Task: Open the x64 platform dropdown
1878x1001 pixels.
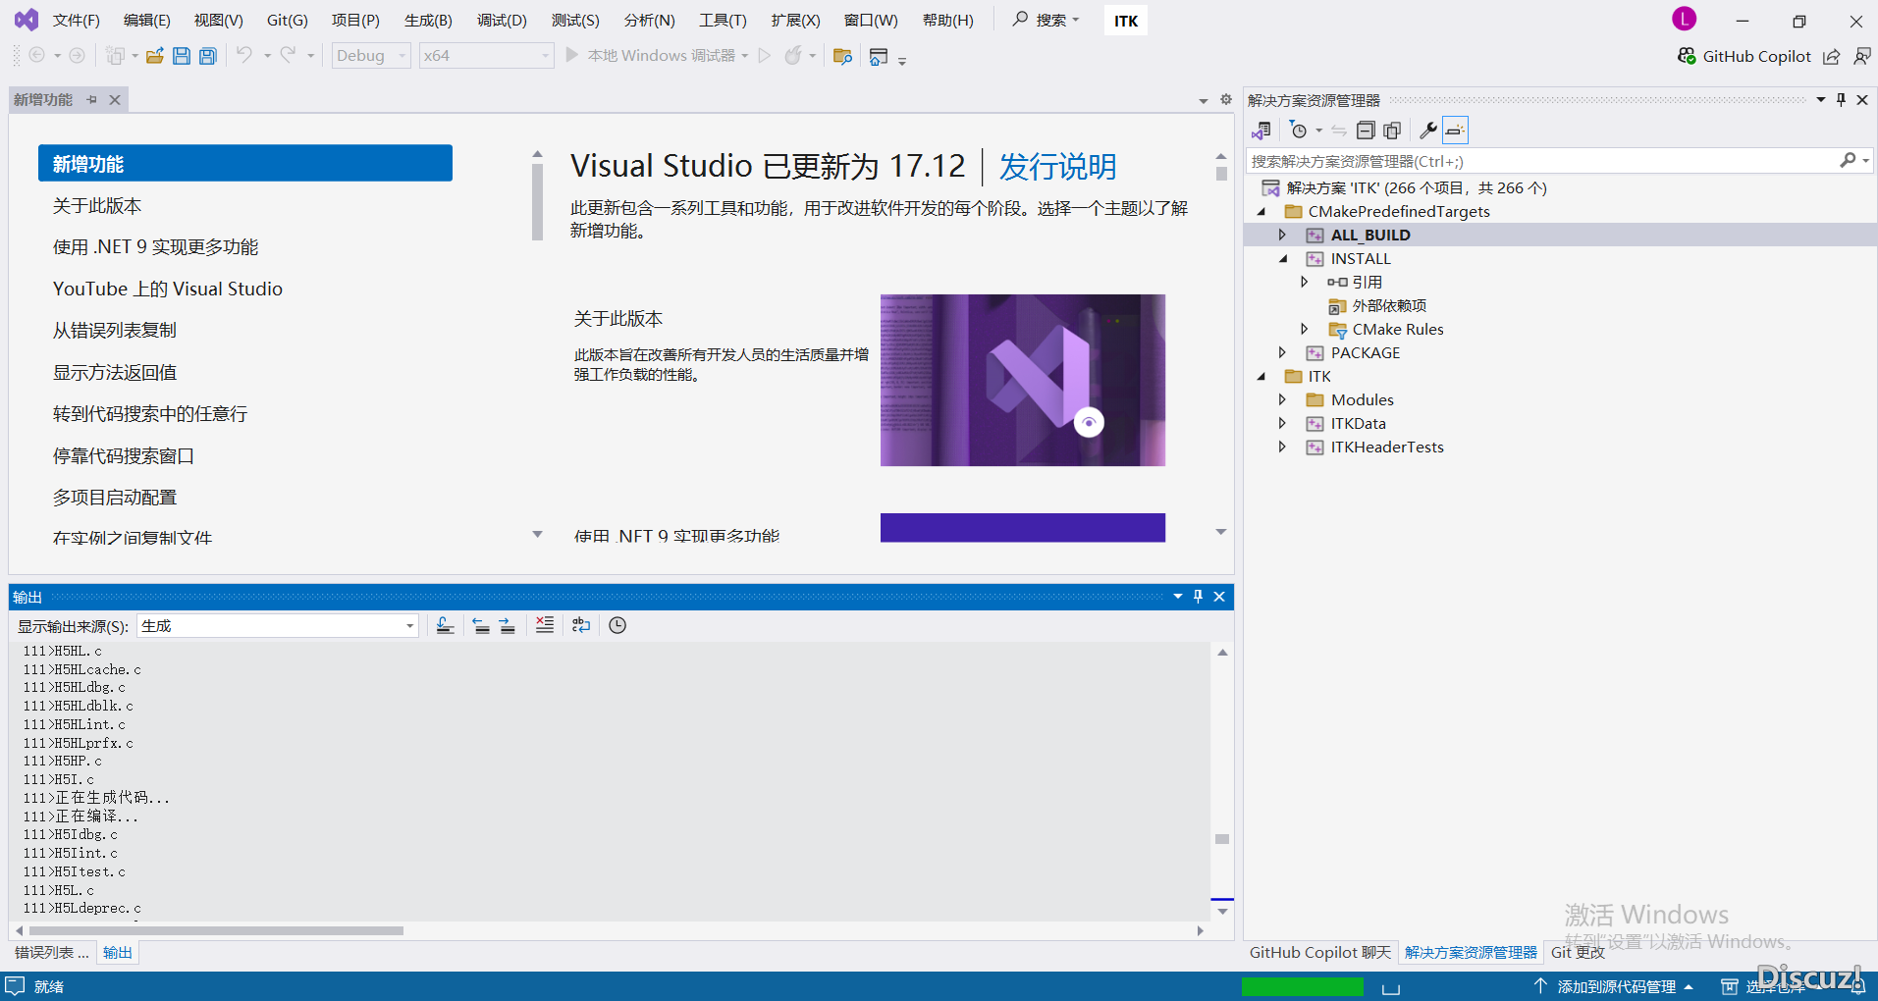Action: pyautogui.click(x=486, y=56)
